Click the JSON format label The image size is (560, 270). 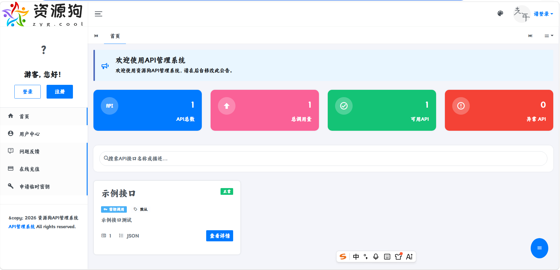[133, 236]
